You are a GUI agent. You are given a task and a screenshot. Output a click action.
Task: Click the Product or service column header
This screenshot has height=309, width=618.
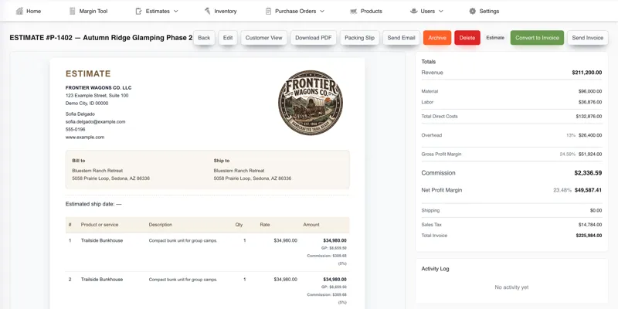(100, 225)
